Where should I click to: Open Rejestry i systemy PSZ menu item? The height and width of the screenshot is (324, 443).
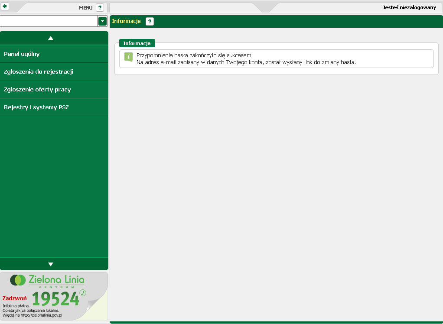(54, 107)
